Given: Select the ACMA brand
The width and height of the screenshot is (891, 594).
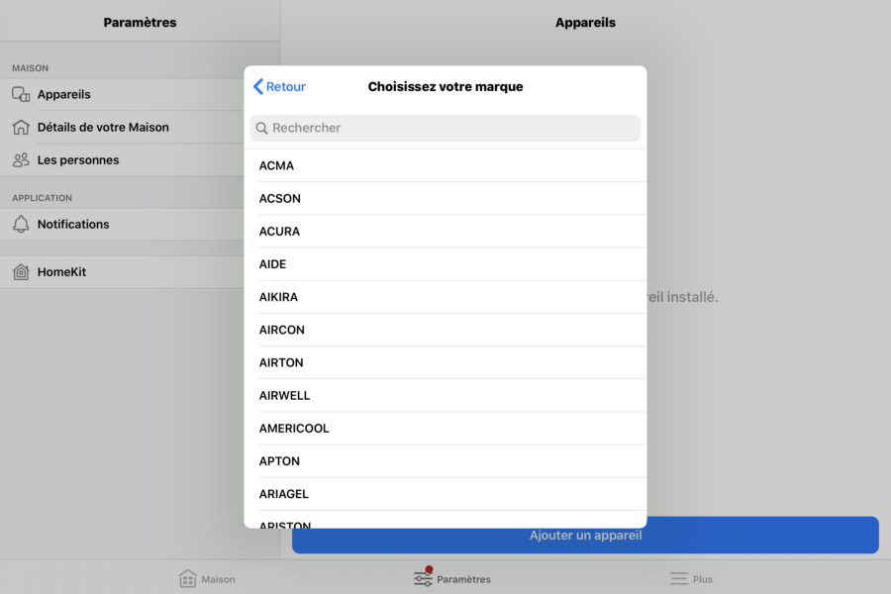Looking at the screenshot, I should pos(445,165).
